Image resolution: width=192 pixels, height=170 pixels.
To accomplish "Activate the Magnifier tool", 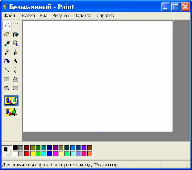I will (15, 43).
